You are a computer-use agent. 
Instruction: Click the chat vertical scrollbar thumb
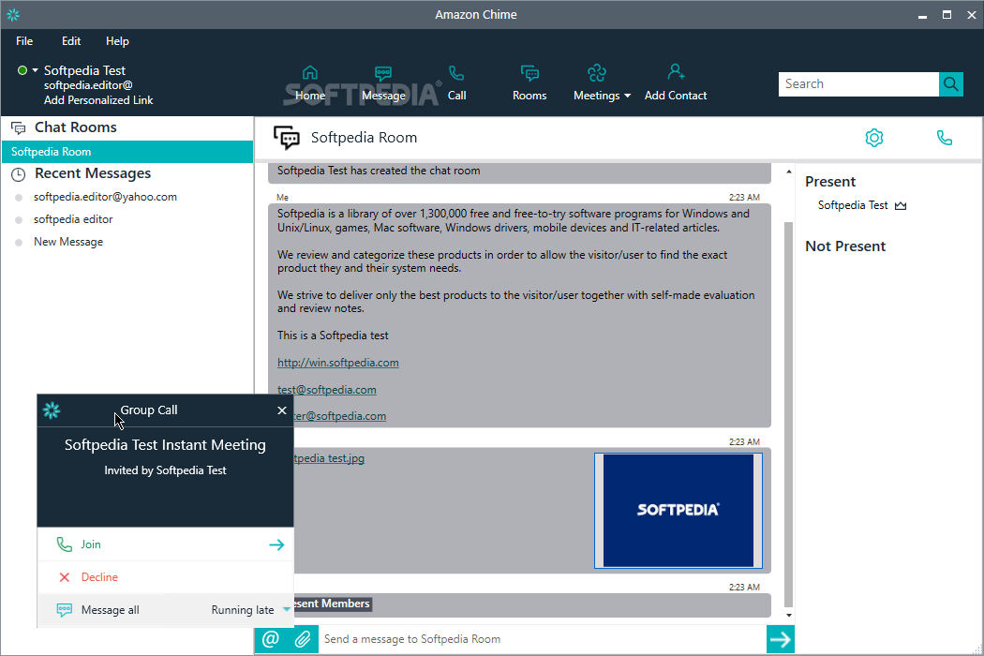click(789, 414)
